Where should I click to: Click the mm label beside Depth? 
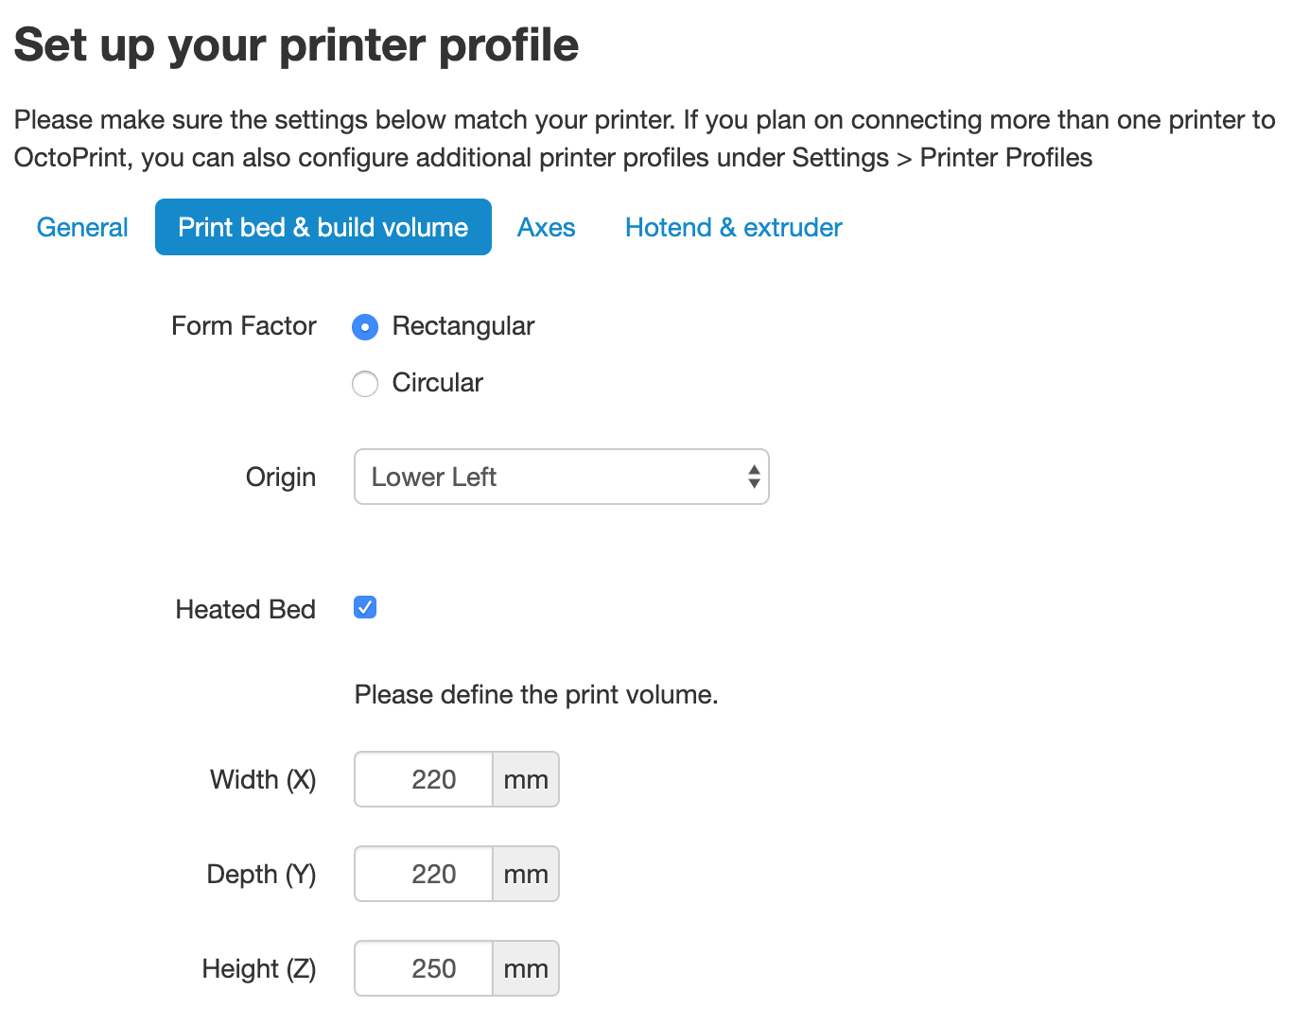click(x=526, y=874)
